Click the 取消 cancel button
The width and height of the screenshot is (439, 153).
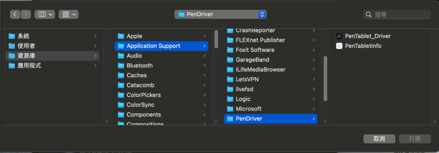(379, 139)
